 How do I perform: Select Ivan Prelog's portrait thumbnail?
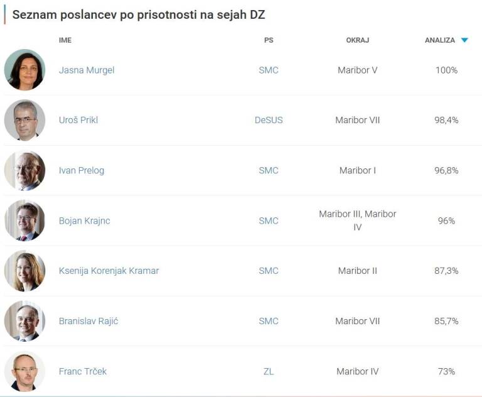point(24,170)
